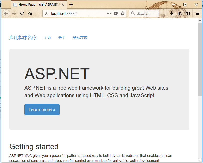Click the forward navigation arrow

[x=14, y=13]
